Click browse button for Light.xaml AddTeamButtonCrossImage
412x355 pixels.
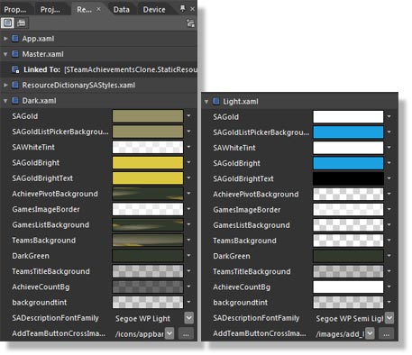[x=387, y=333]
